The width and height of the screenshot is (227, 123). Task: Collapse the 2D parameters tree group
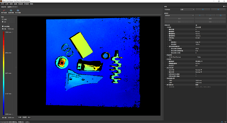pyautogui.click(x=165, y=59)
